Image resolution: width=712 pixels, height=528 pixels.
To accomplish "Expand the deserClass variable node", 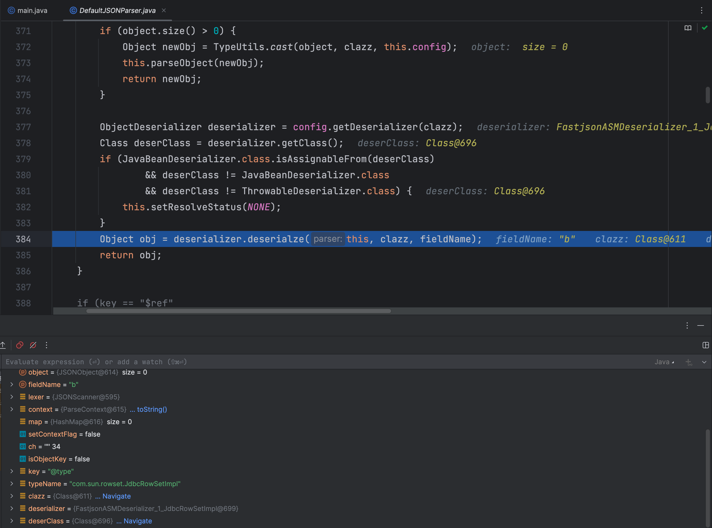I will (x=12, y=521).
